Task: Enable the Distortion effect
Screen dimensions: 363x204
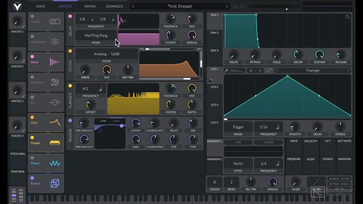Action: [32, 77]
